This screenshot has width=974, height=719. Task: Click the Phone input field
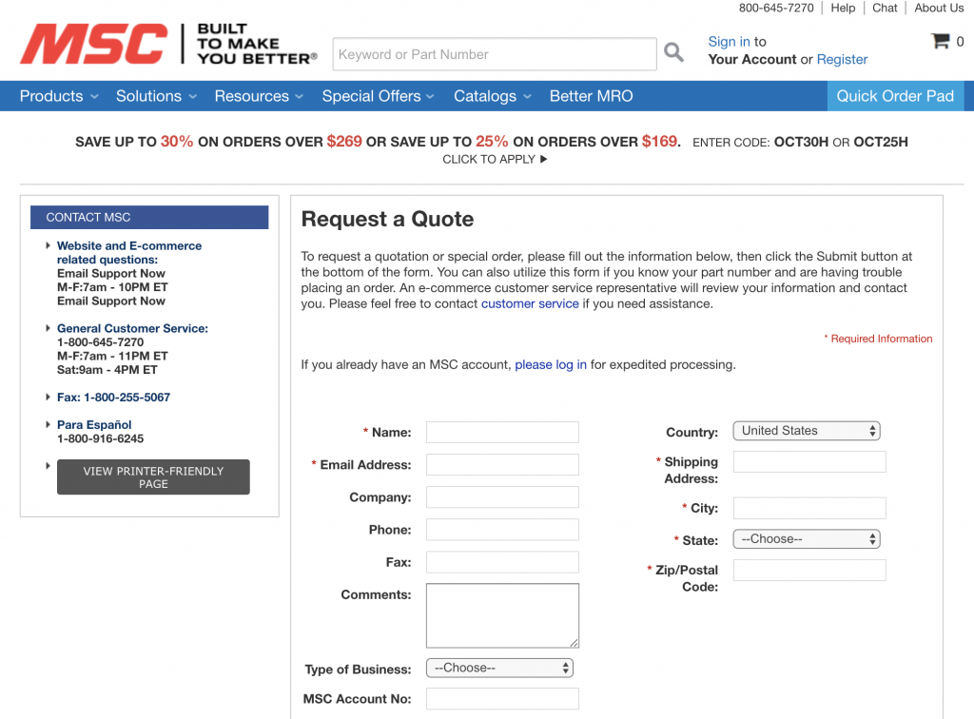[x=502, y=530]
